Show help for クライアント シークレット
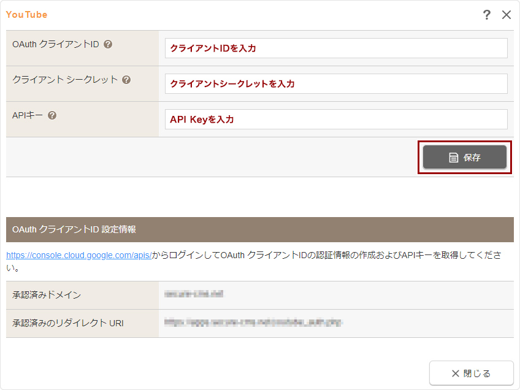 126,80
